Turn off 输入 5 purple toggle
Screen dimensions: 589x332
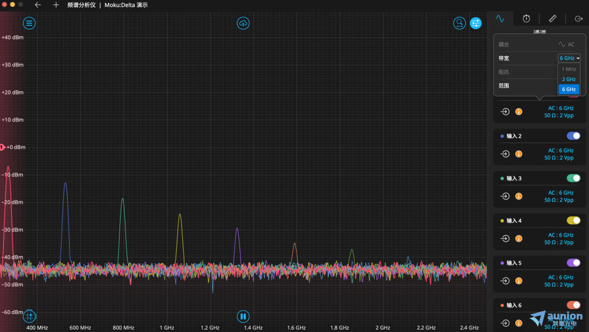point(573,263)
